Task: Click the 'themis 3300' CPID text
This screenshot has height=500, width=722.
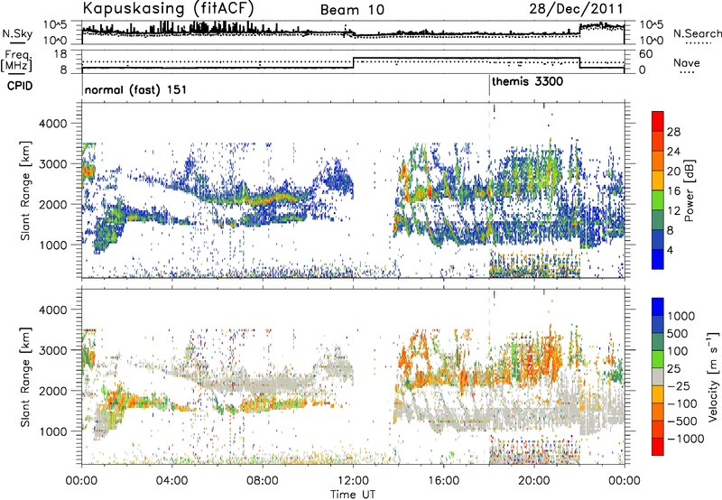Action: [527, 82]
